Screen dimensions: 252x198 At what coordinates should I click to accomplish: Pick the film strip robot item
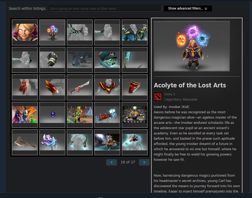coord(135,115)
